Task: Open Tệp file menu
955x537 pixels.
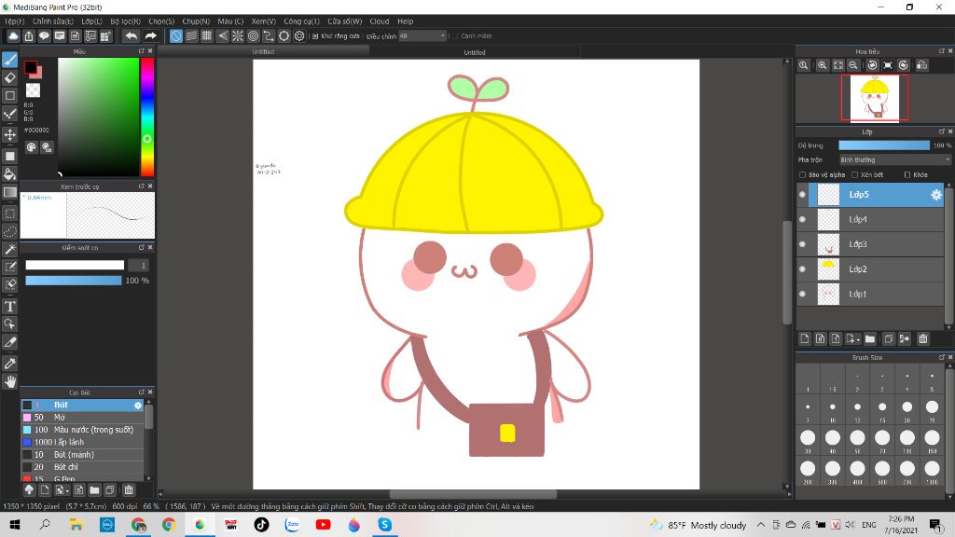Action: pos(14,21)
